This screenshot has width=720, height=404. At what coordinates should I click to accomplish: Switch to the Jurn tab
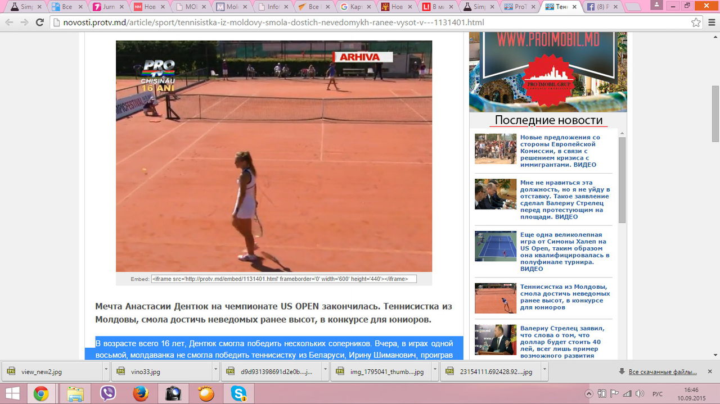[x=108, y=7]
